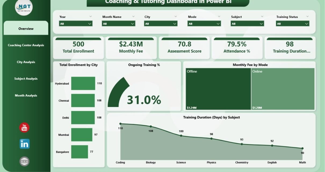Click the Hyderabad bar in enrollment chart

pyautogui.click(x=83, y=83)
